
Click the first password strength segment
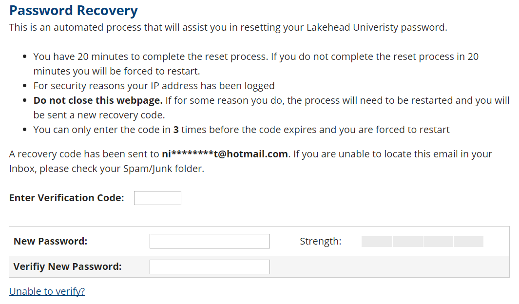point(376,241)
